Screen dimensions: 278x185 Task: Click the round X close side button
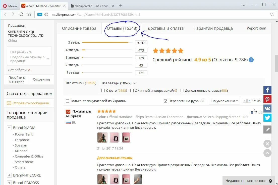pos(267,144)
